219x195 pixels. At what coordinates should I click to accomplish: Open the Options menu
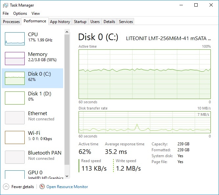coord(20,13)
